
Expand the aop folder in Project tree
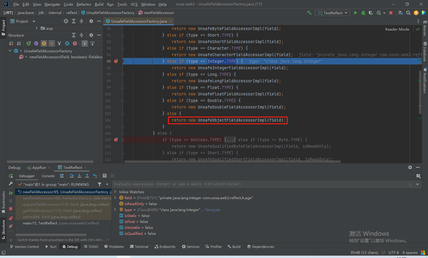37,28
